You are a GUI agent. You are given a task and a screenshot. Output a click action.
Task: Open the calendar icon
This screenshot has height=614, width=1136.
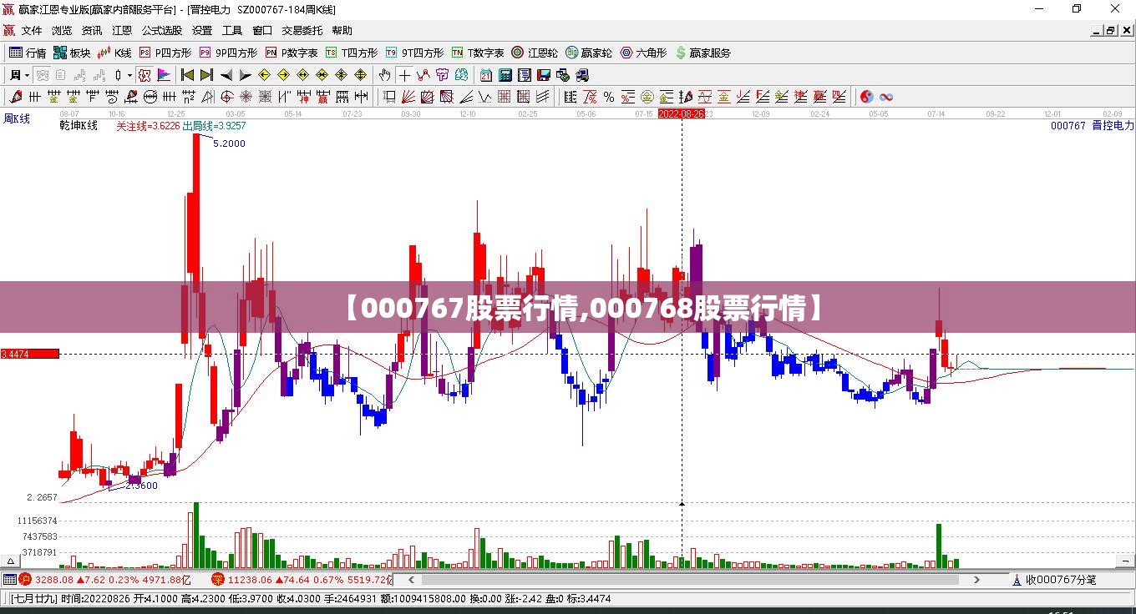tap(485, 75)
